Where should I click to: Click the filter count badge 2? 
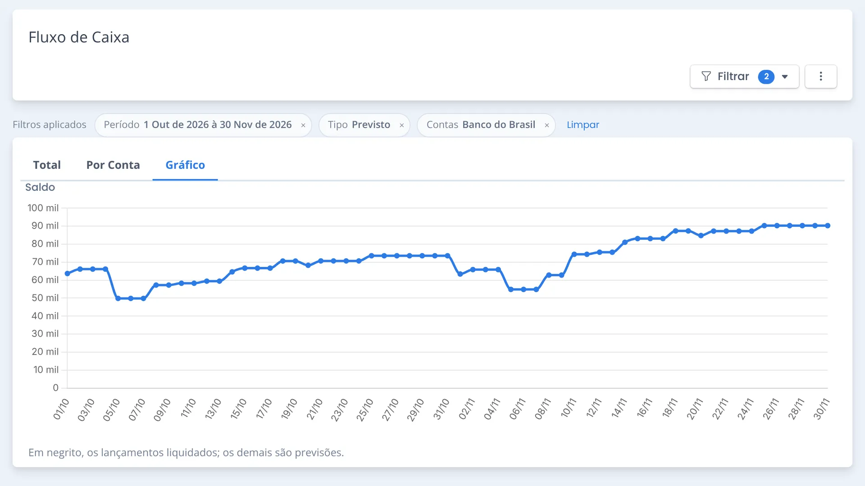[x=766, y=76]
